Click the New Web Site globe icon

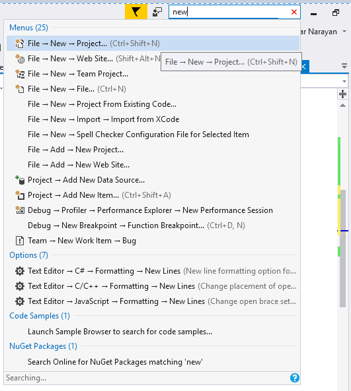point(20,59)
